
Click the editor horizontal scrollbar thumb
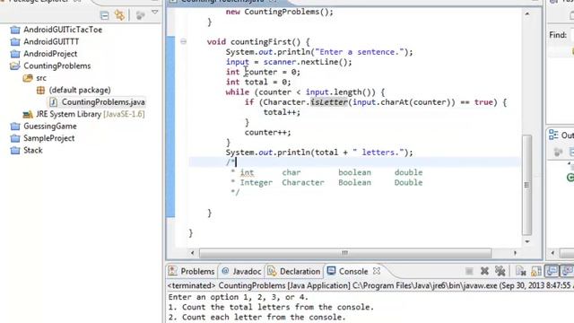pyautogui.click(x=344, y=253)
